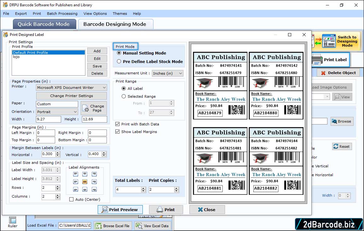
Task: Select bottom-right label alignment icon
Action: [94, 189]
